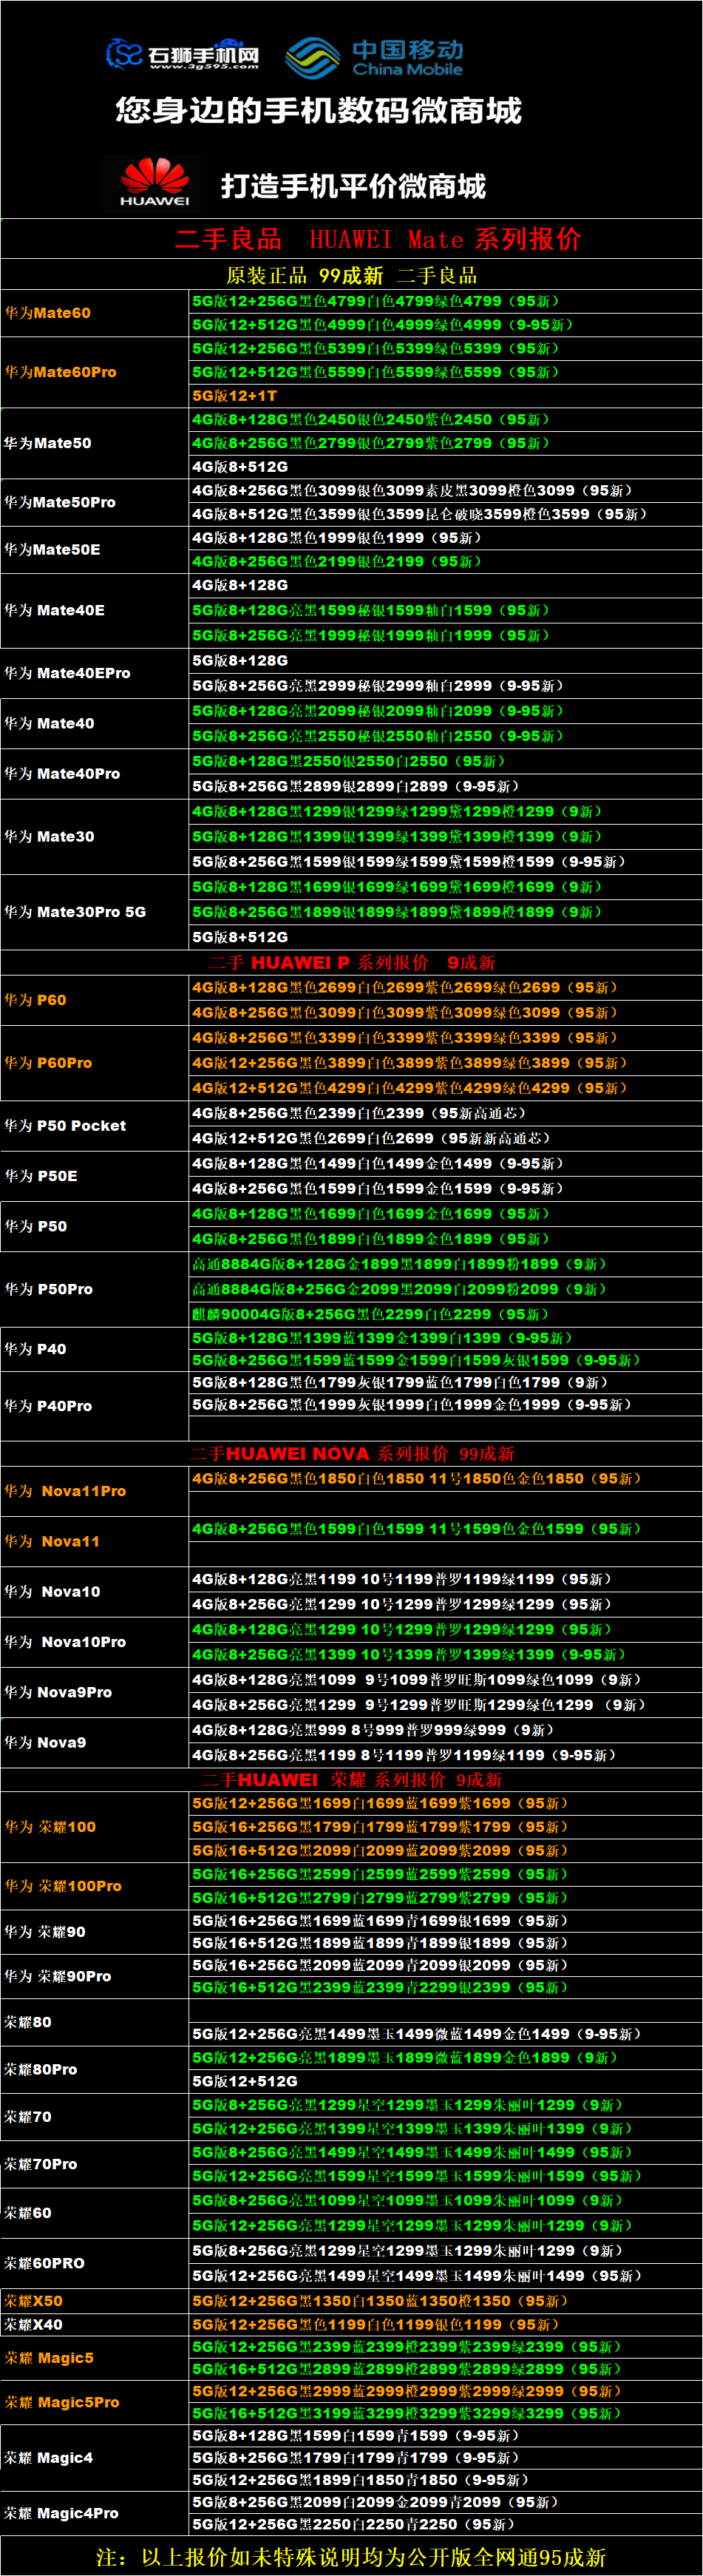Select the 华为 Mate30 model cell
The height and width of the screenshot is (2576, 703).
pyautogui.click(x=95, y=836)
